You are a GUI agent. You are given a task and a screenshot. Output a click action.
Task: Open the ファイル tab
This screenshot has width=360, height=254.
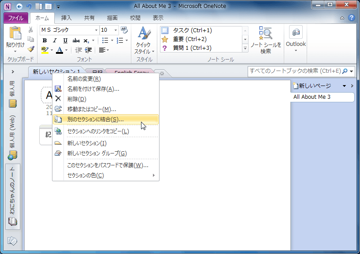coord(16,18)
